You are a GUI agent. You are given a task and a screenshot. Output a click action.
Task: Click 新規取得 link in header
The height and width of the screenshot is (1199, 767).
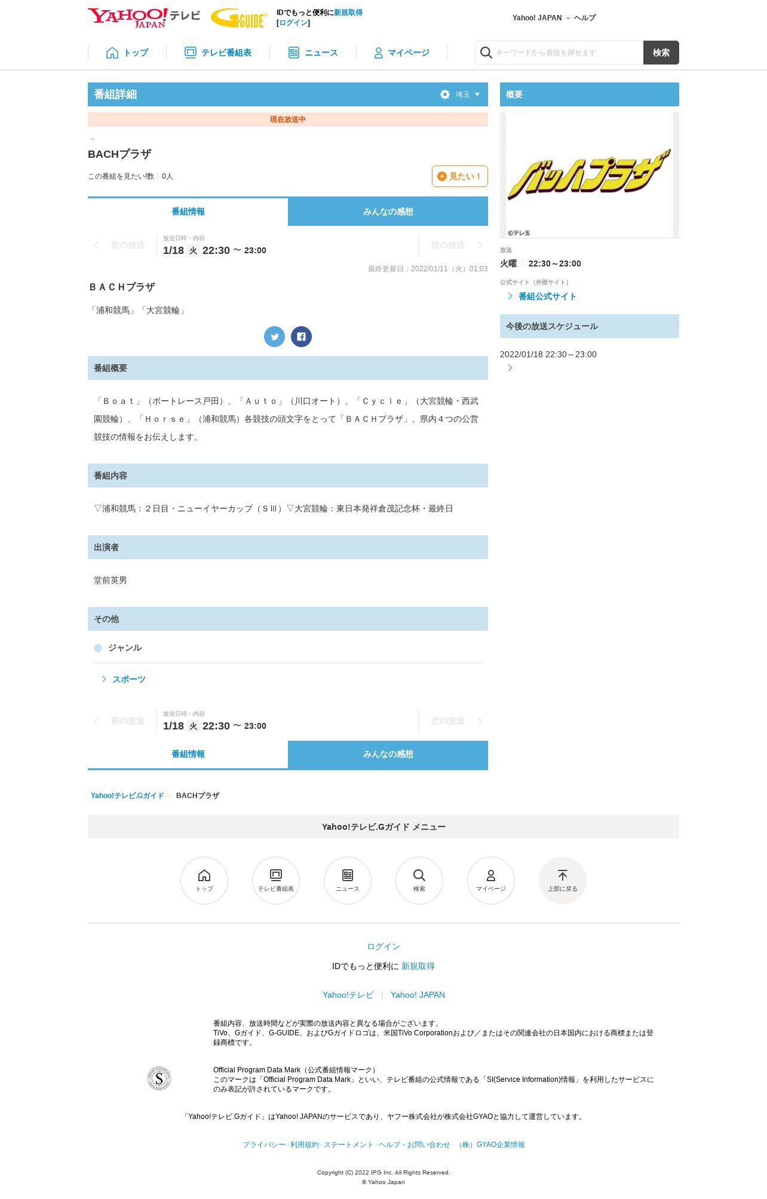coord(348,13)
